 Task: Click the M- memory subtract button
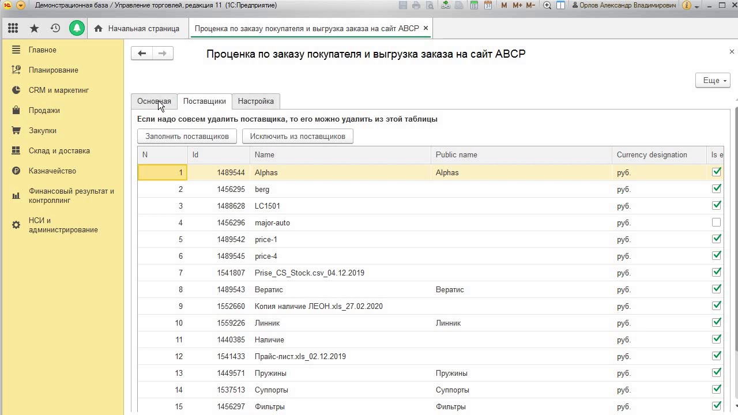tap(532, 5)
